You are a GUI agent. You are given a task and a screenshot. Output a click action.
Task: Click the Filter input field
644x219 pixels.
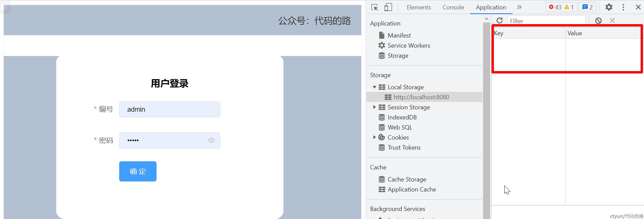point(545,21)
